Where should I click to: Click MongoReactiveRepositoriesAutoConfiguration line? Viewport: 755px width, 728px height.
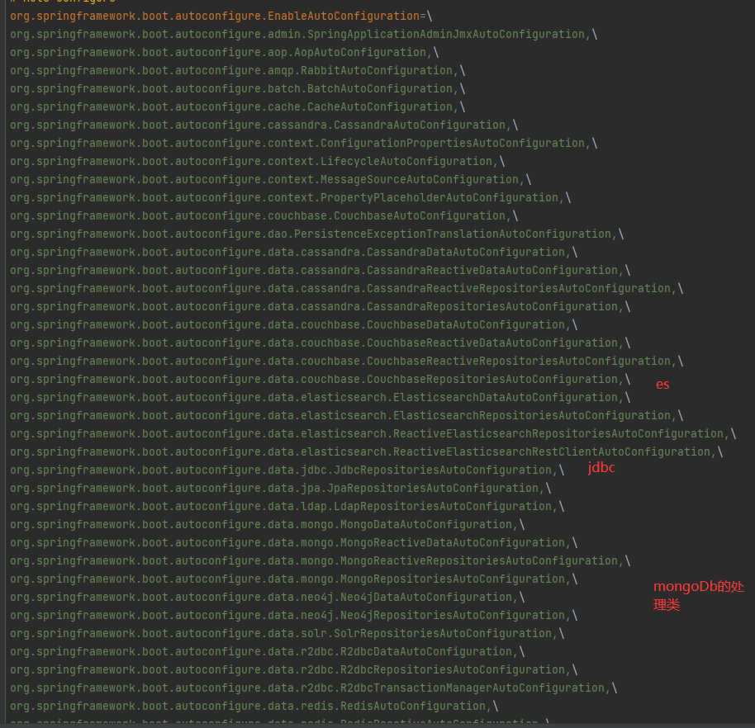(321, 561)
